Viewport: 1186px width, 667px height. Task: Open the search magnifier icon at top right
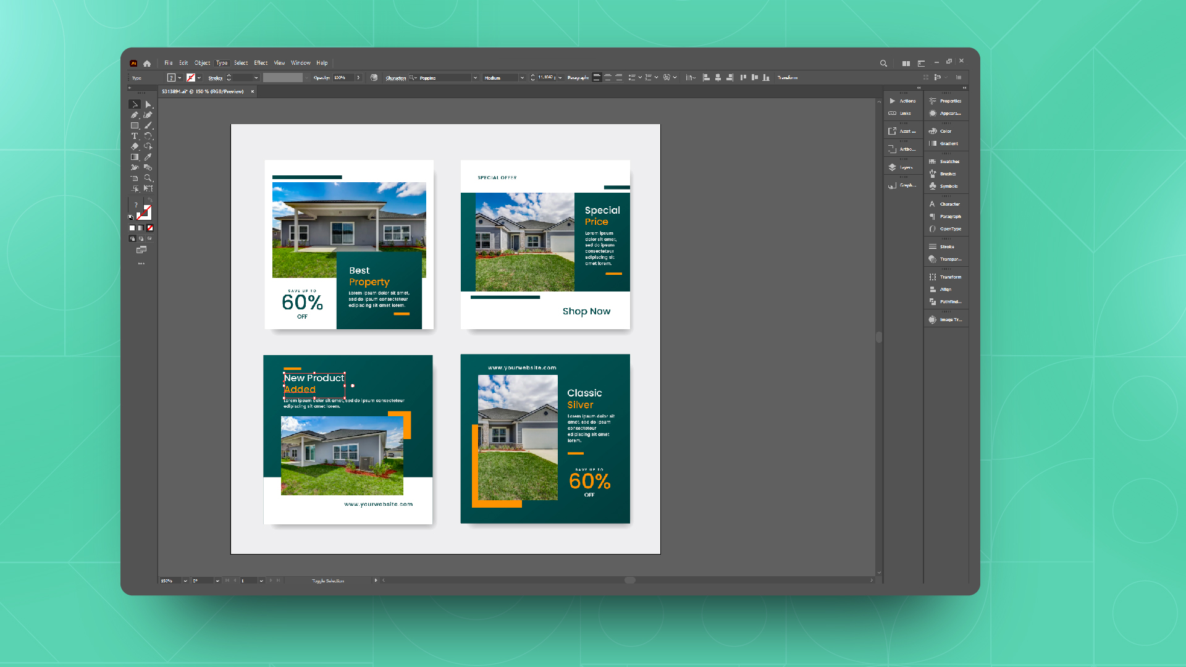click(883, 63)
